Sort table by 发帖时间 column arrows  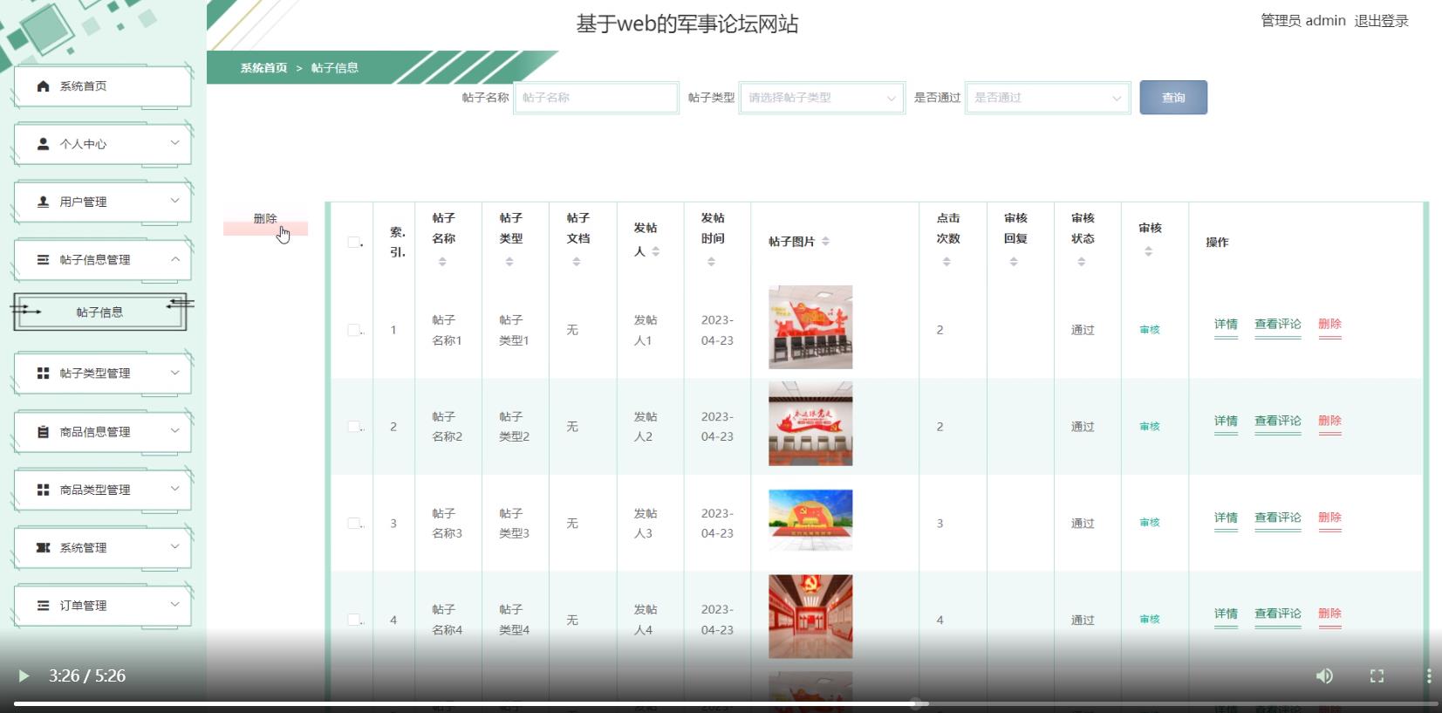tap(711, 262)
